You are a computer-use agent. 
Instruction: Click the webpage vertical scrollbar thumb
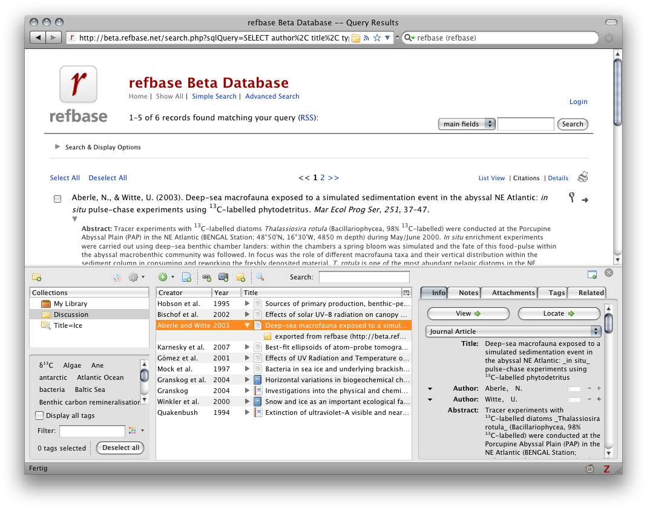[x=617, y=93]
